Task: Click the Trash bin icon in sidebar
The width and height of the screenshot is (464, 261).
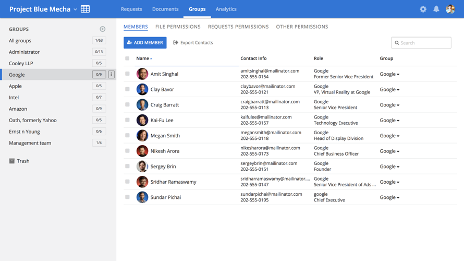Action: pyautogui.click(x=12, y=161)
